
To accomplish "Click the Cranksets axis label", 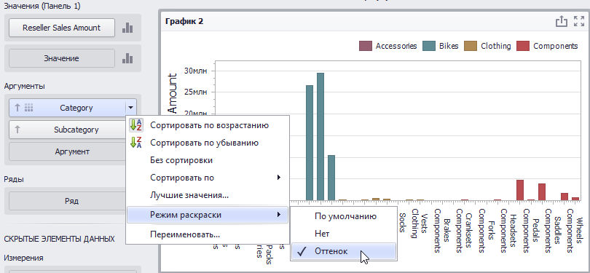I will pos(468,231).
